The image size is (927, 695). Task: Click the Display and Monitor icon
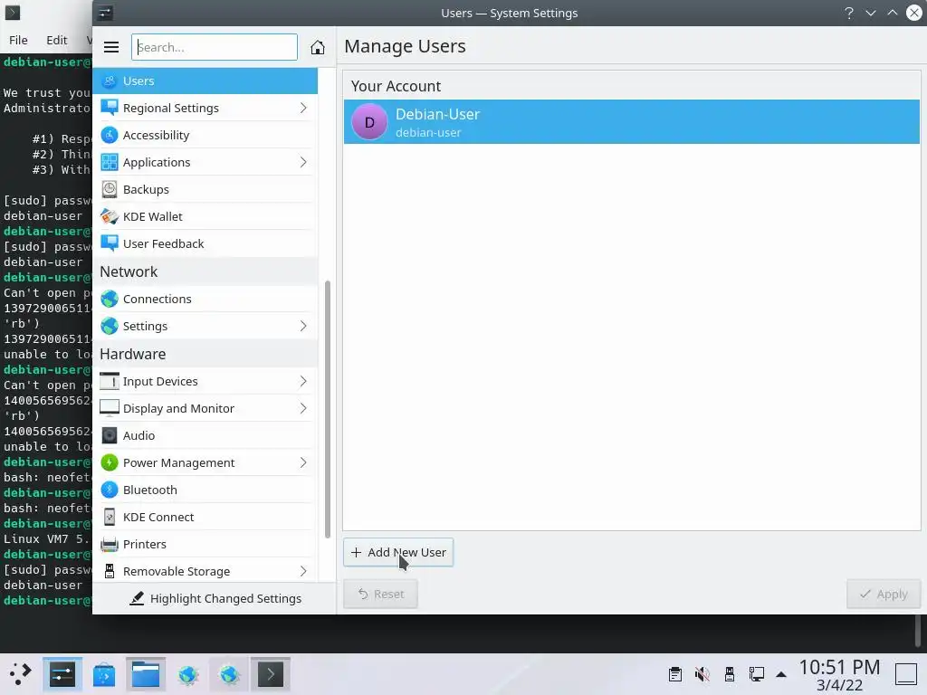click(x=110, y=408)
